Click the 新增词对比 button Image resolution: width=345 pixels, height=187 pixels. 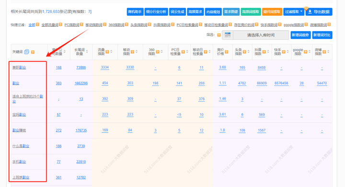322,35
